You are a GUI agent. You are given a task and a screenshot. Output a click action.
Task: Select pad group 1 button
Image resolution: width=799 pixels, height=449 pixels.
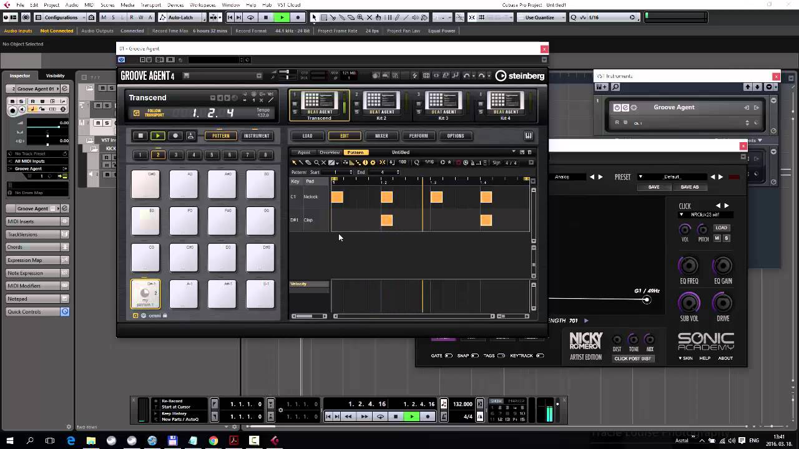[140, 155]
